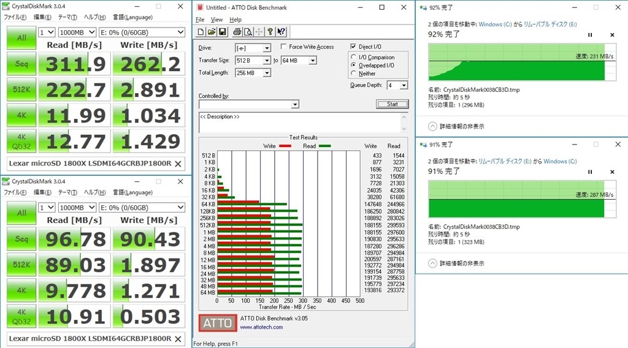Open ファイル menu in top CrystalDiskMark

pyautogui.click(x=15, y=17)
